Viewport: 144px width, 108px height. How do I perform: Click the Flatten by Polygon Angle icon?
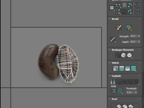click(118, 82)
